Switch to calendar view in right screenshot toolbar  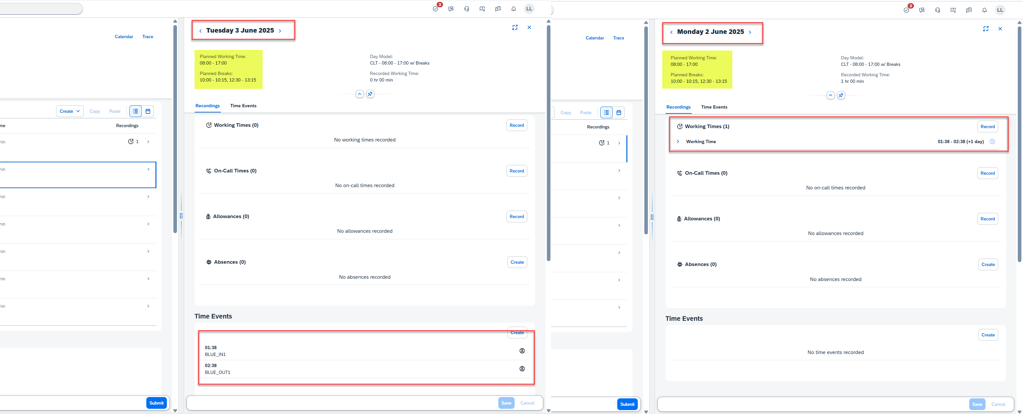tap(619, 112)
